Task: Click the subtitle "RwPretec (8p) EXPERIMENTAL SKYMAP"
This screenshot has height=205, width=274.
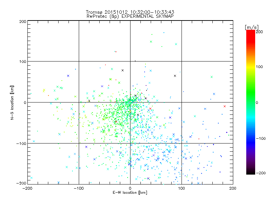Action: pos(130,16)
